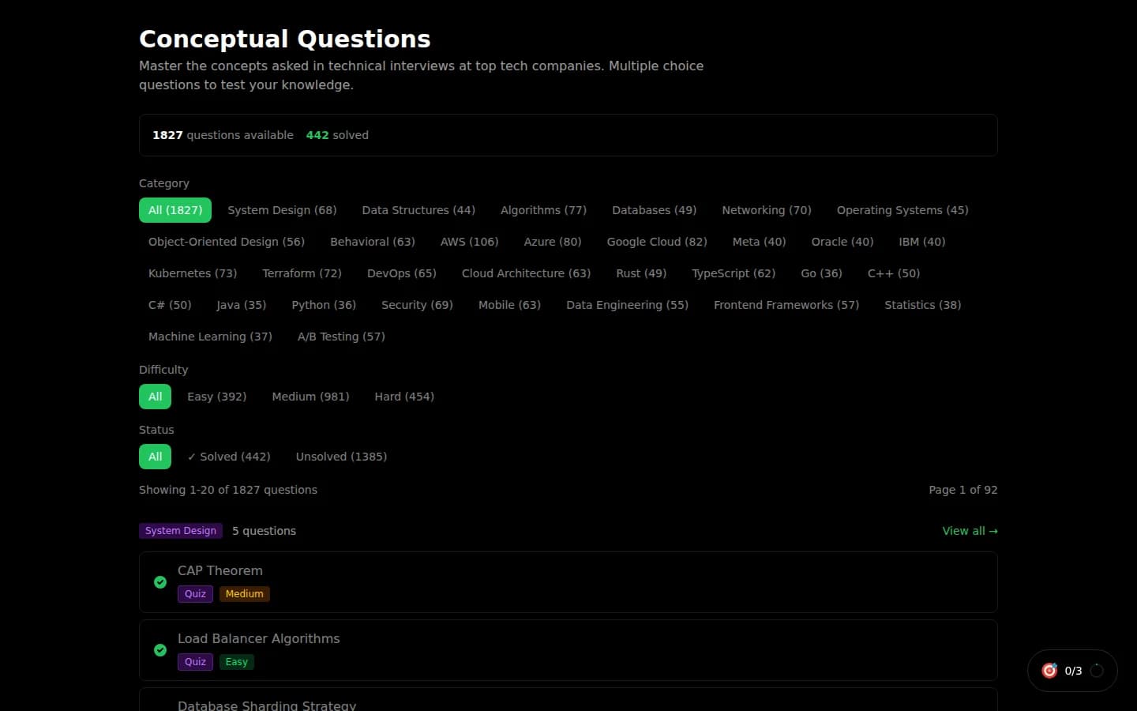Open the Database Sharding Strategy question
This screenshot has width=1137, height=711.
tap(568, 700)
